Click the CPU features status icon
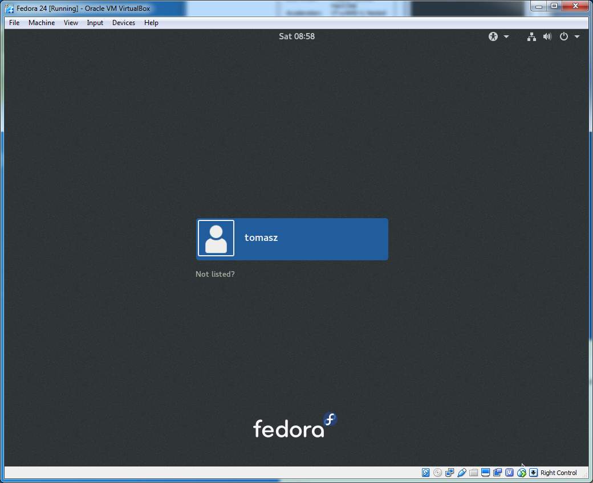Image resolution: width=593 pixels, height=483 pixels. pyautogui.click(x=509, y=472)
